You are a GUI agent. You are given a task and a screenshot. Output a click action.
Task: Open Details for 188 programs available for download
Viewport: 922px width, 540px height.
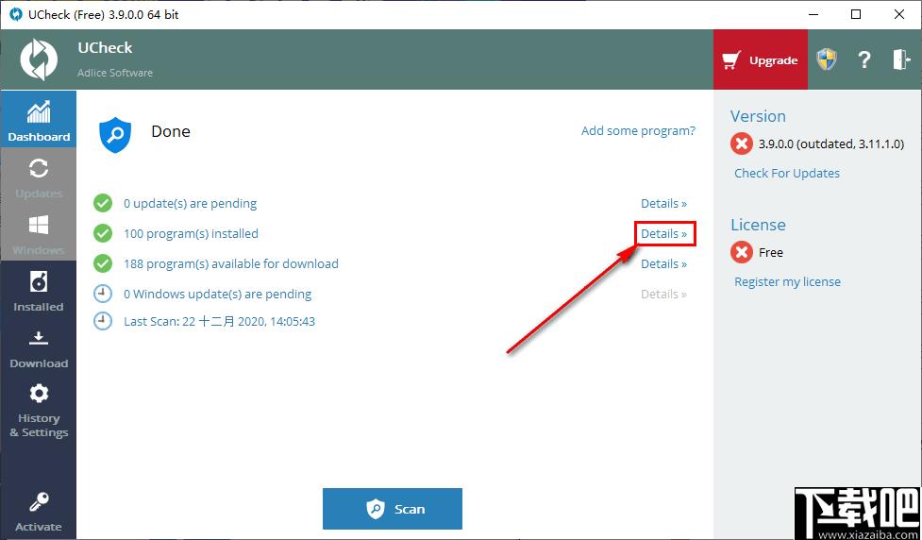(x=663, y=264)
